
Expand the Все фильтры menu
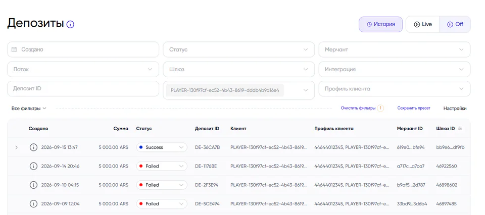pos(29,109)
